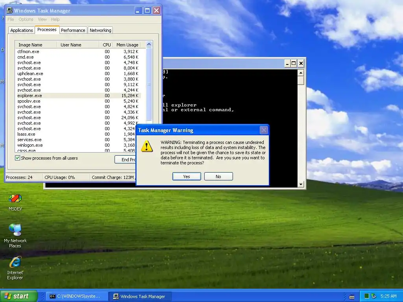This screenshot has width=403, height=302.
Task: Select the Processes tab
Action: (x=47, y=29)
